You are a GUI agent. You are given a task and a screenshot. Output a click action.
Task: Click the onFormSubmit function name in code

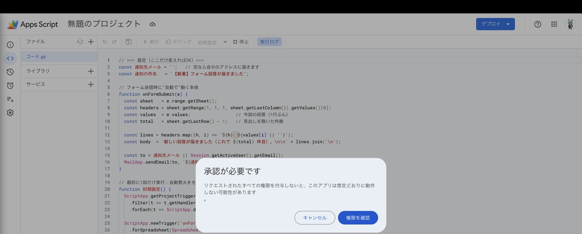159,94
